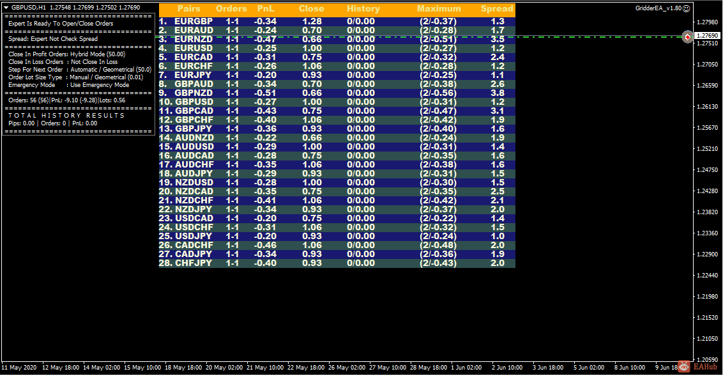723x376 pixels.
Task: Click the current price label 1.27690
Action: [x=707, y=36]
